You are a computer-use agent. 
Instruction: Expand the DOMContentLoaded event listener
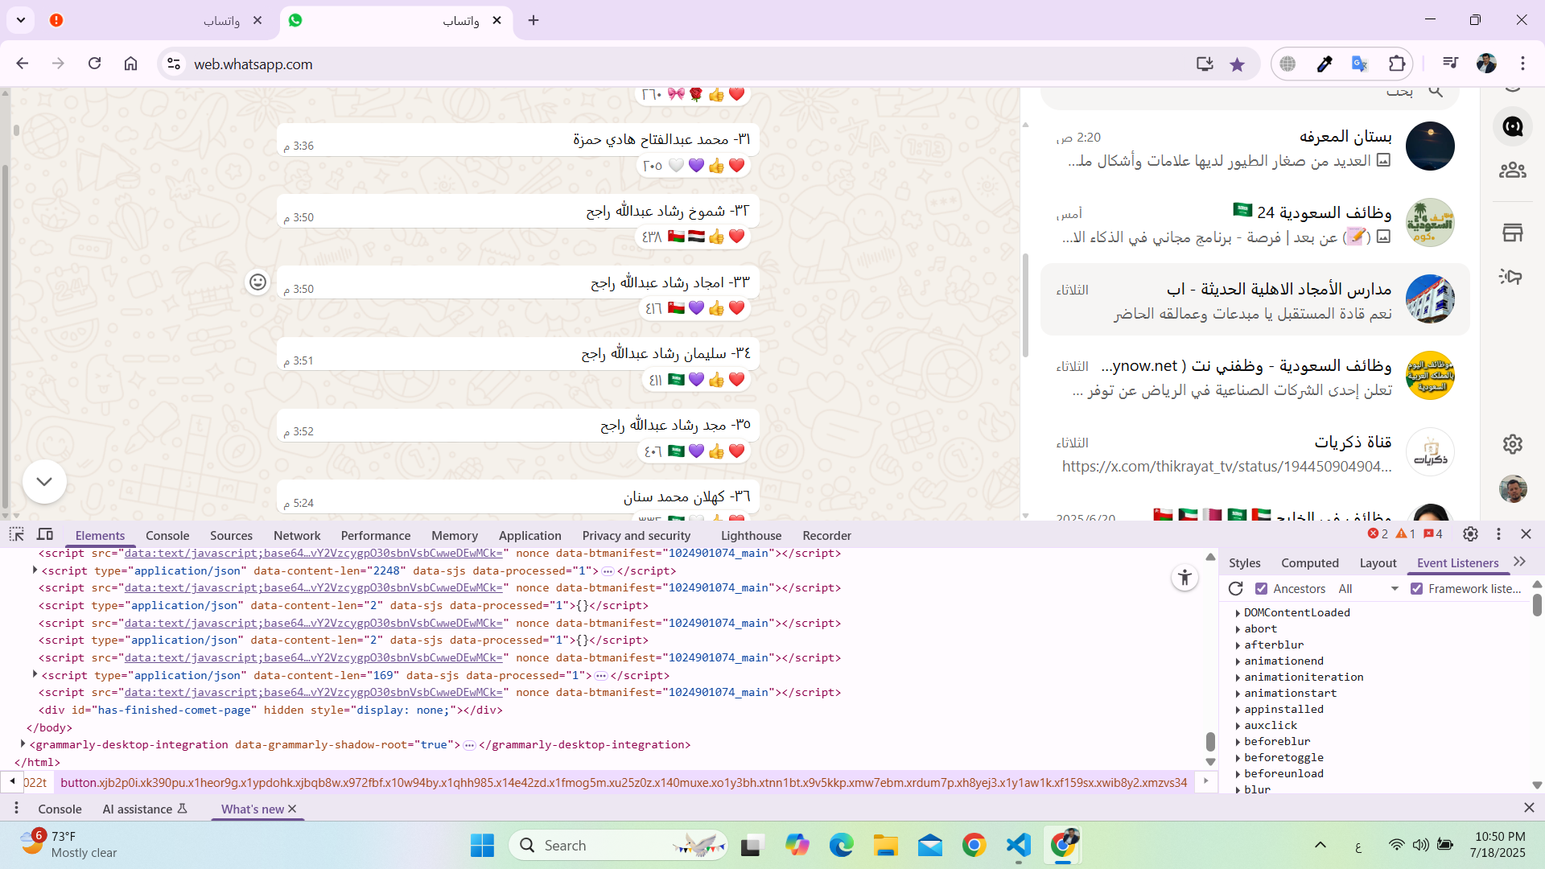tap(1238, 613)
